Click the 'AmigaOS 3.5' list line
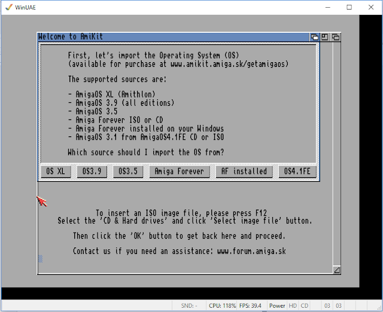Screen dimensions: 383x312 pyautogui.click(x=93, y=112)
